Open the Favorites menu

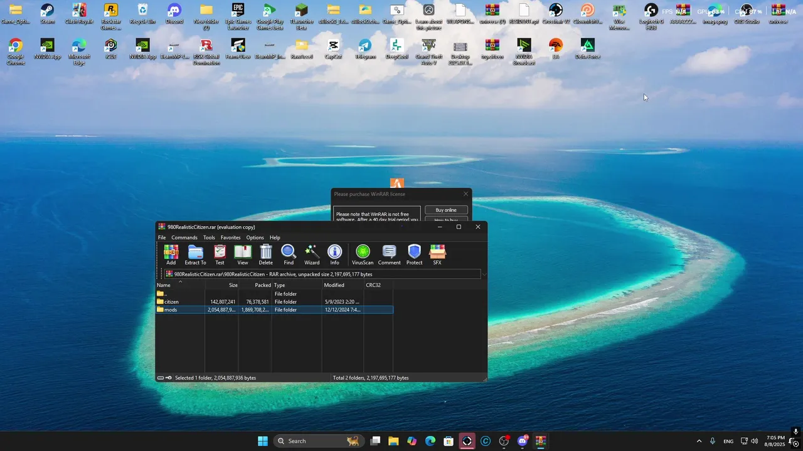230,237
